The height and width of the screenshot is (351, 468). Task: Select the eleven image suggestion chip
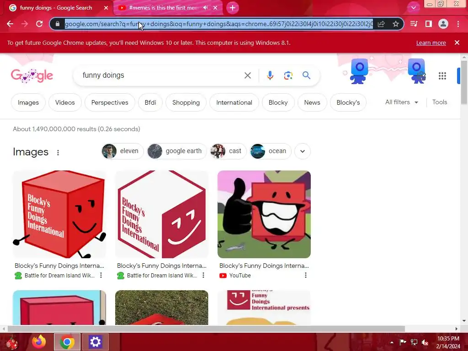(122, 151)
